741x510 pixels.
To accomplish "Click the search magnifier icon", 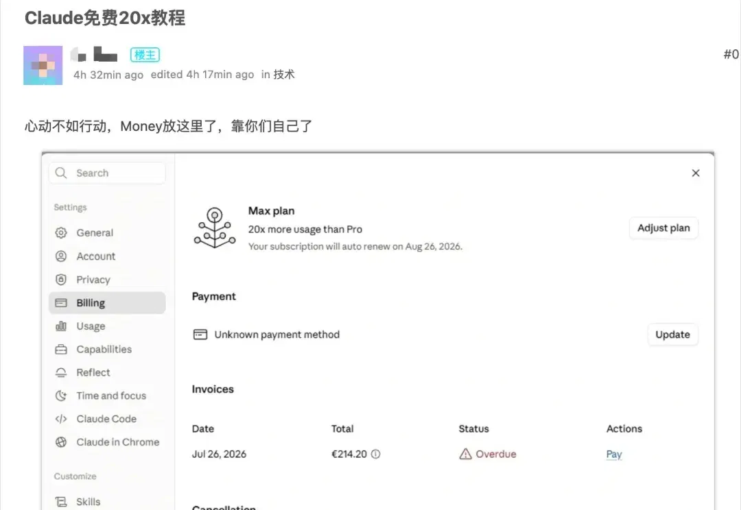I will [61, 173].
